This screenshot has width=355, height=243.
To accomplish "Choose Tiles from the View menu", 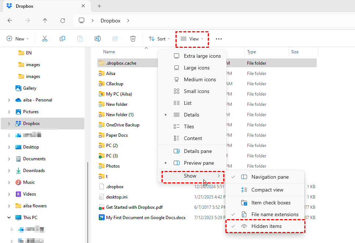I will 189,126.
